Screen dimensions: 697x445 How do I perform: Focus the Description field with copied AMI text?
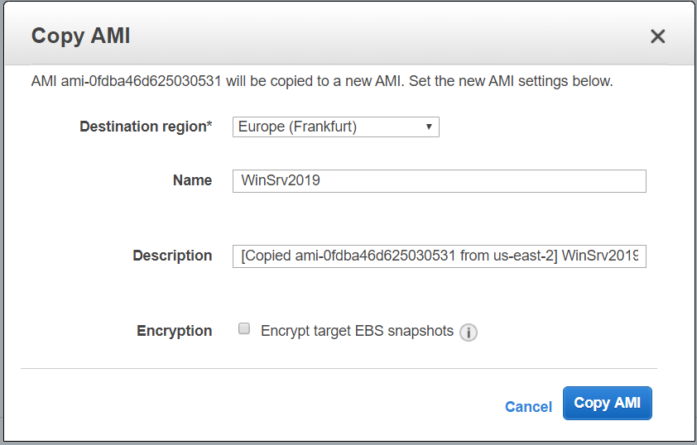coord(439,256)
